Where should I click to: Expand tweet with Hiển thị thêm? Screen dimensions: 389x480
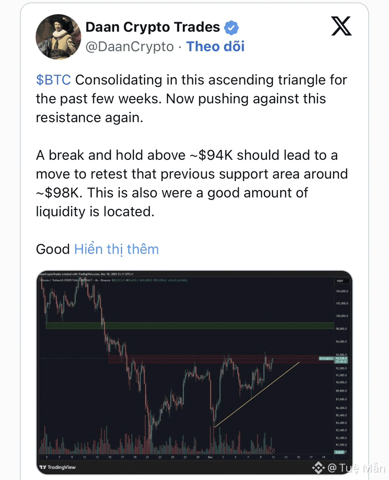pos(117,249)
